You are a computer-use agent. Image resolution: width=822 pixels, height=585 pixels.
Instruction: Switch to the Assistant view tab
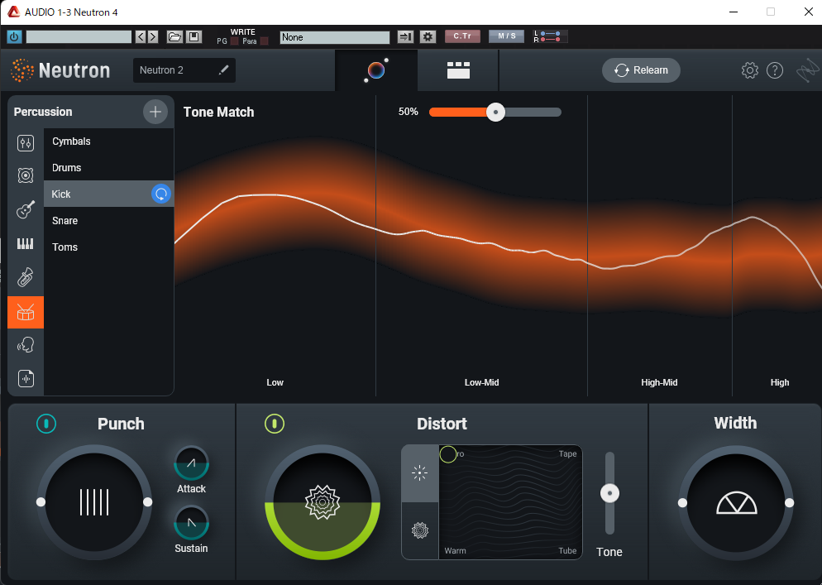click(376, 70)
